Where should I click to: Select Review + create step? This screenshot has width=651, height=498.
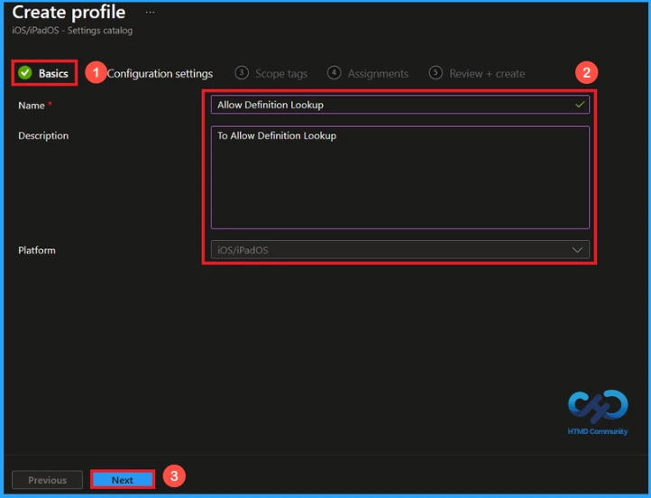(477, 73)
